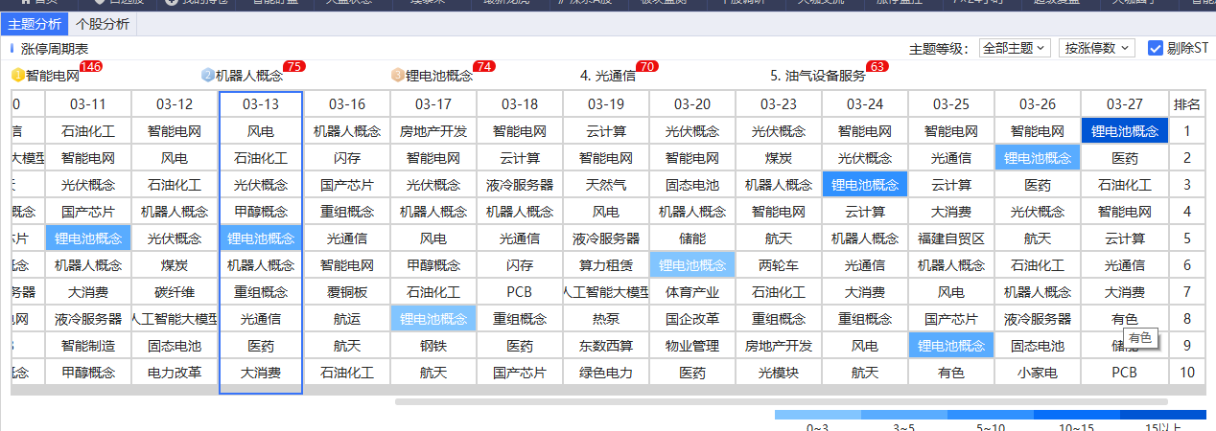This screenshot has width=1216, height=431.
Task: Select rank 1 锂电池概念 cell under 03-27
Action: click(1124, 131)
